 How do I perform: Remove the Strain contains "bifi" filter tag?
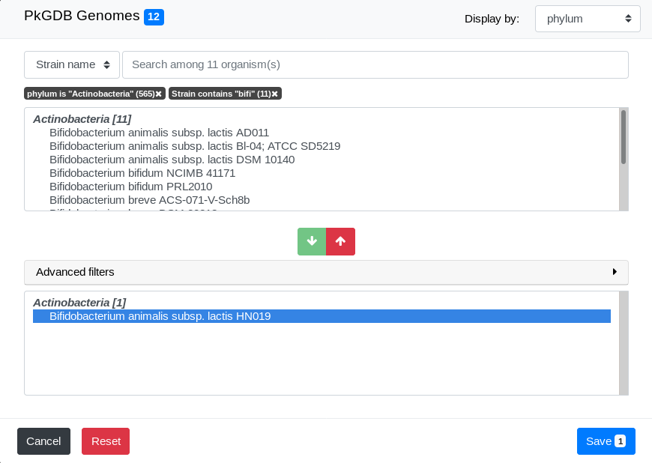pyautogui.click(x=275, y=94)
